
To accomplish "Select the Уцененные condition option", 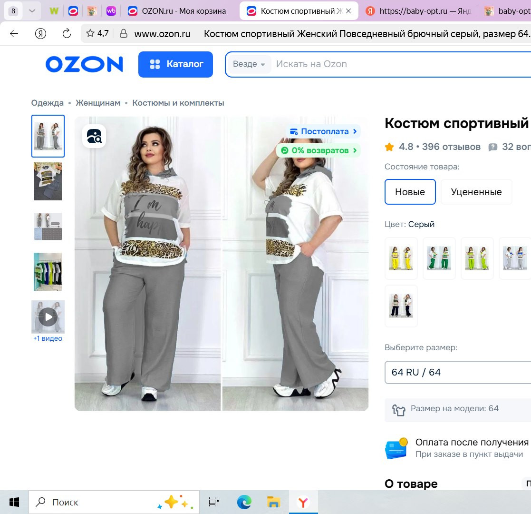I will pyautogui.click(x=476, y=192).
